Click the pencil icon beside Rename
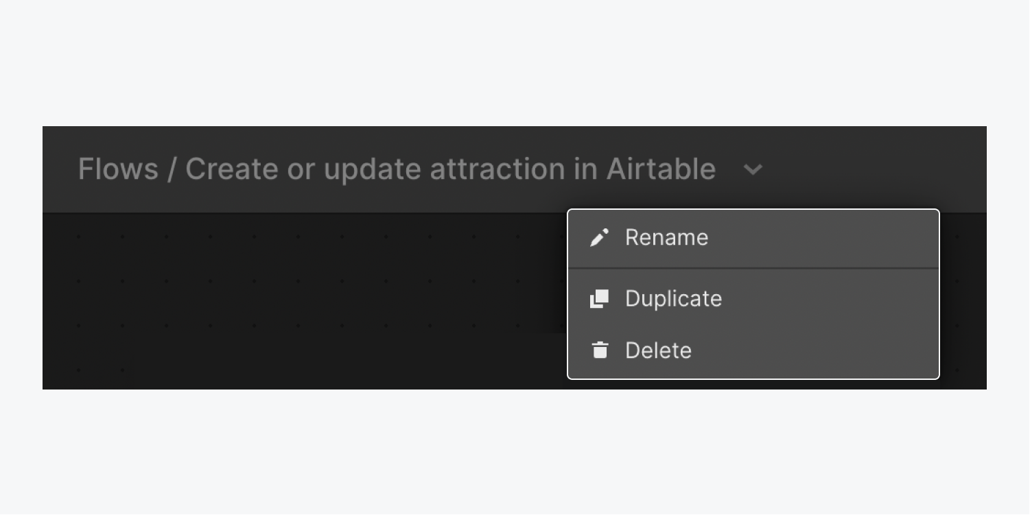Image resolution: width=1030 pixels, height=515 pixels. point(599,238)
